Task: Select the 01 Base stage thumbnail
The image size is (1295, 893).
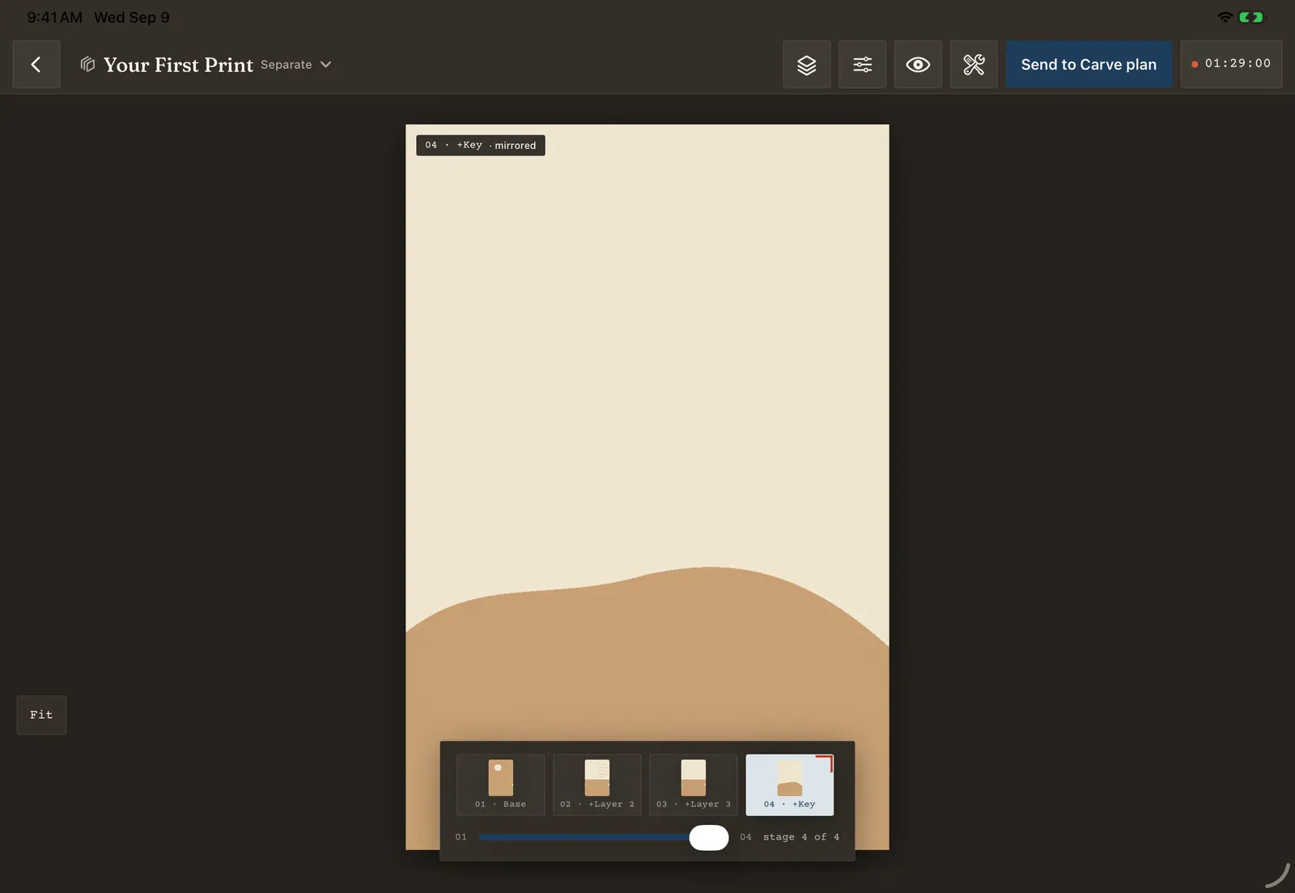Action: (501, 785)
